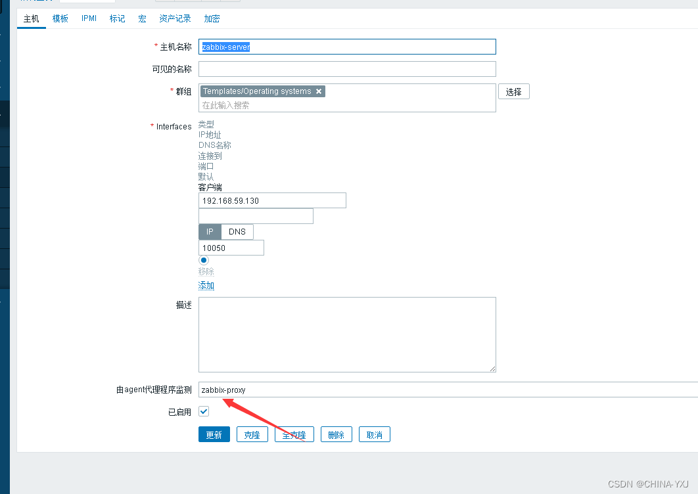Click the Templates/Operating systems tag text
Image resolution: width=698 pixels, height=494 pixels.
click(257, 91)
